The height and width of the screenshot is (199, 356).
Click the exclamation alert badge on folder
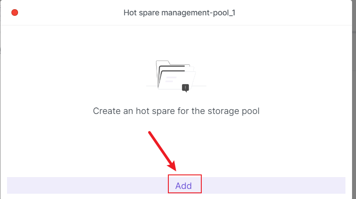185,88
